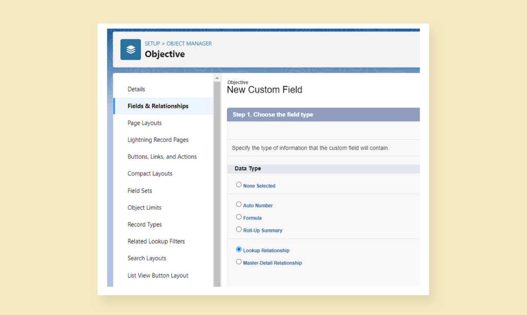The width and height of the screenshot is (527, 315).
Task: Open the OBJECT MANAGER breadcrumb link
Action: tap(189, 43)
